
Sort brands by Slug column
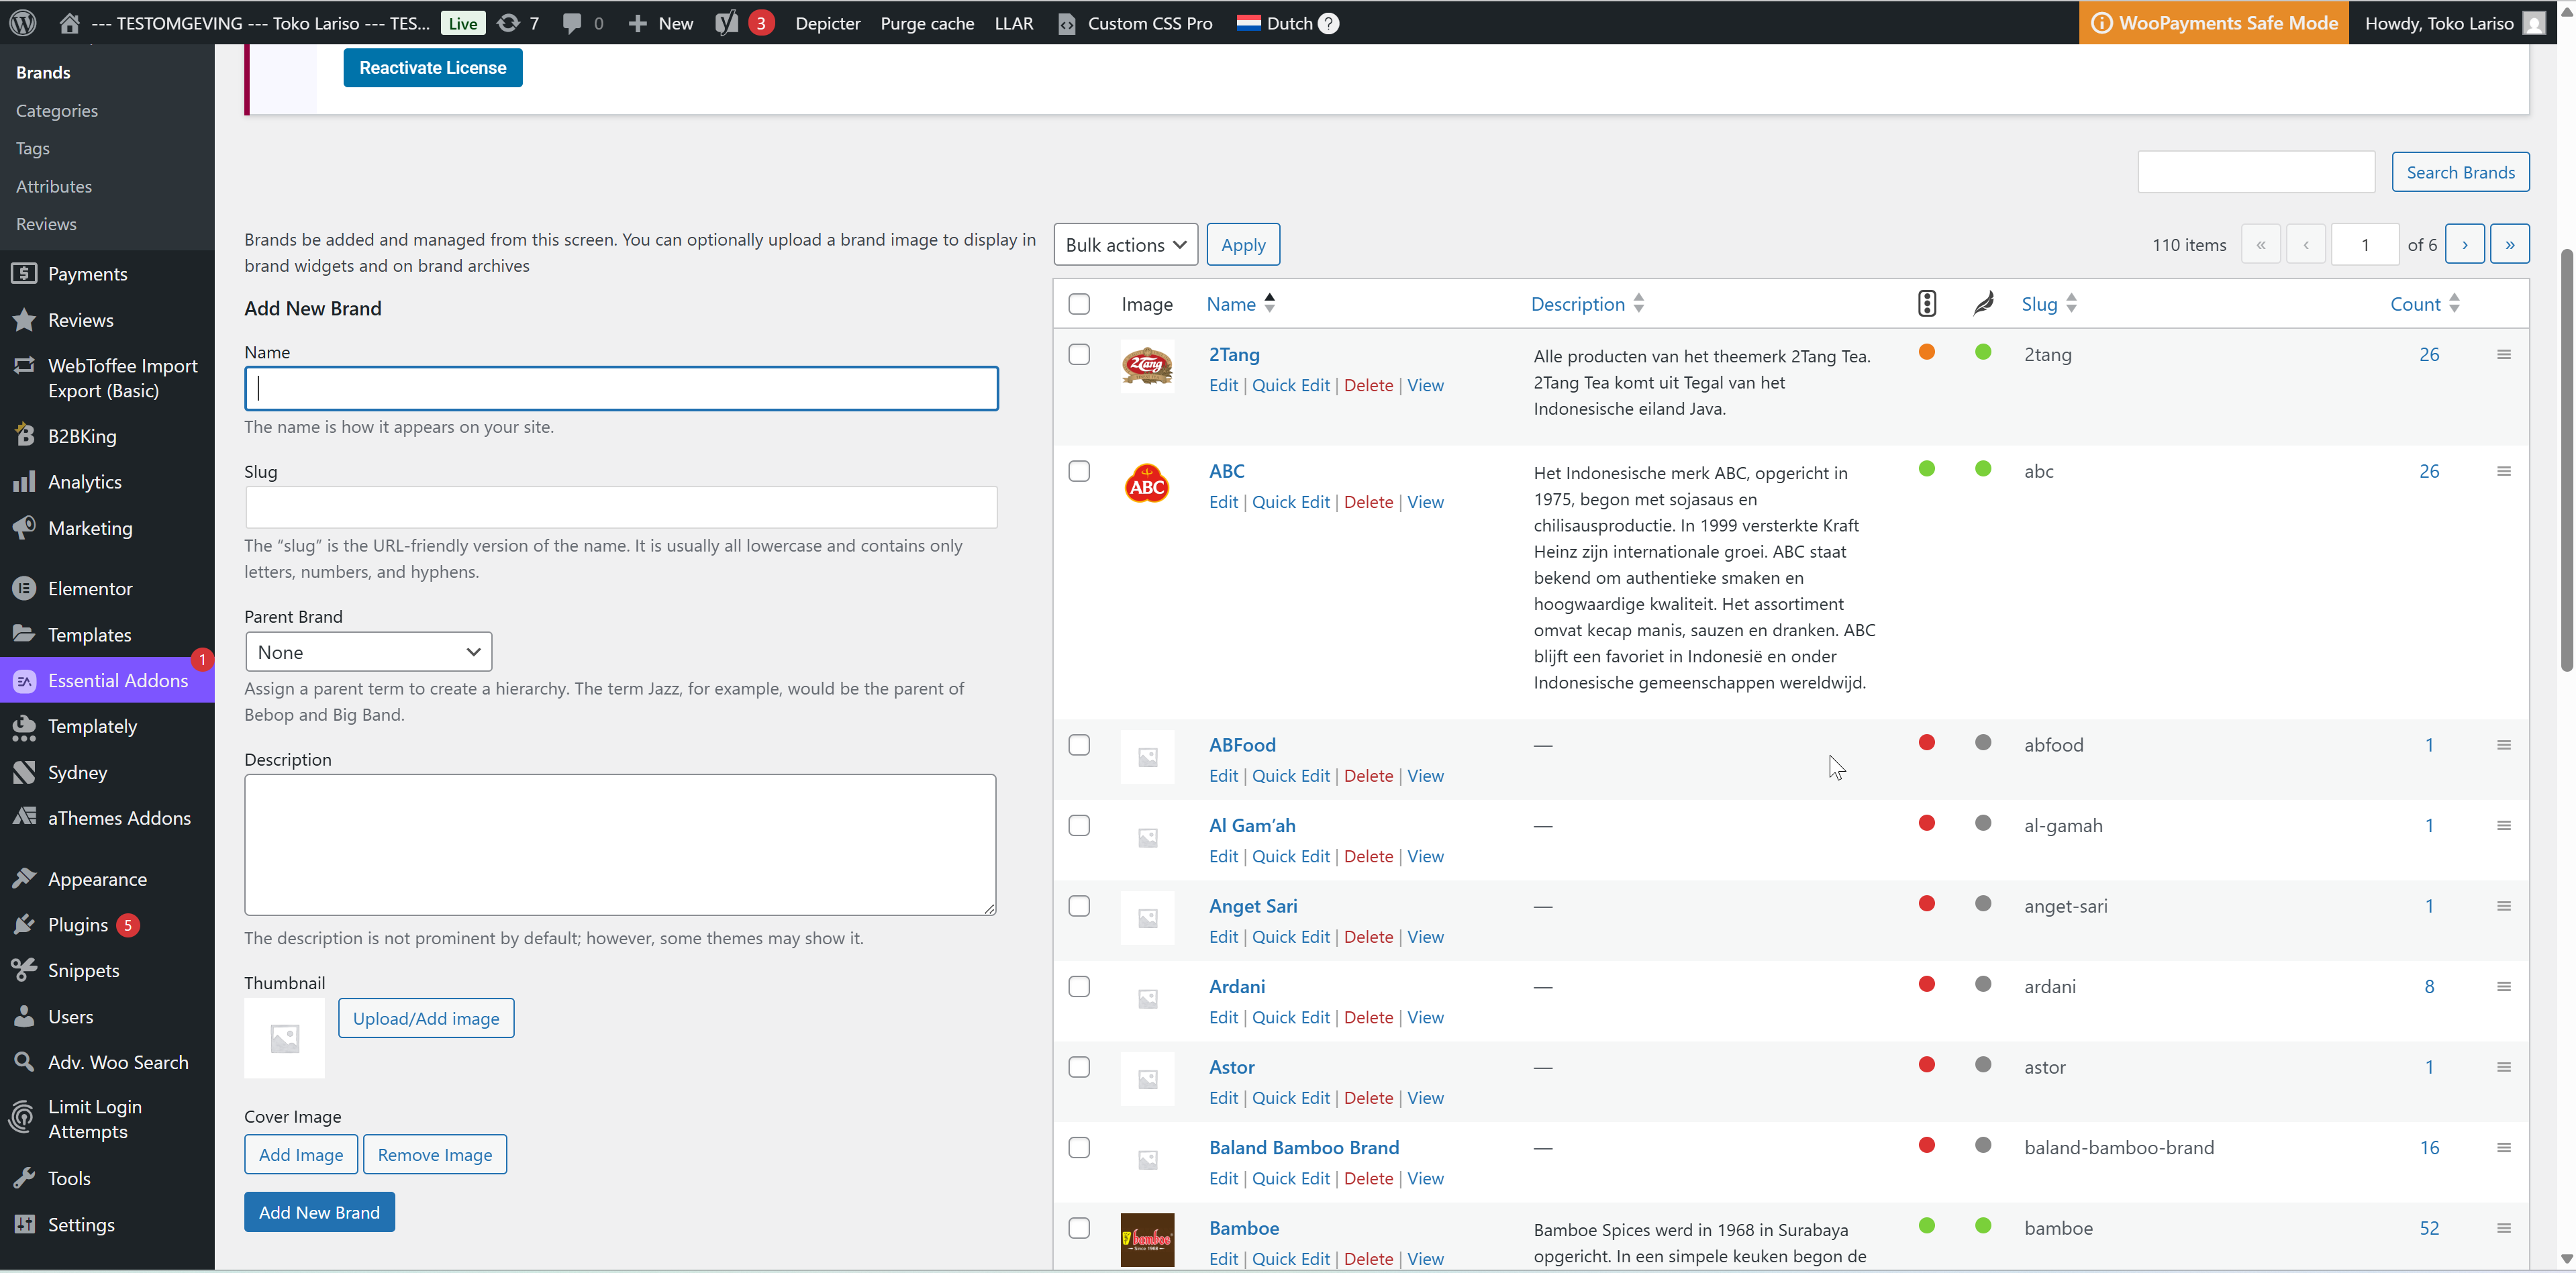pyautogui.click(x=2049, y=303)
